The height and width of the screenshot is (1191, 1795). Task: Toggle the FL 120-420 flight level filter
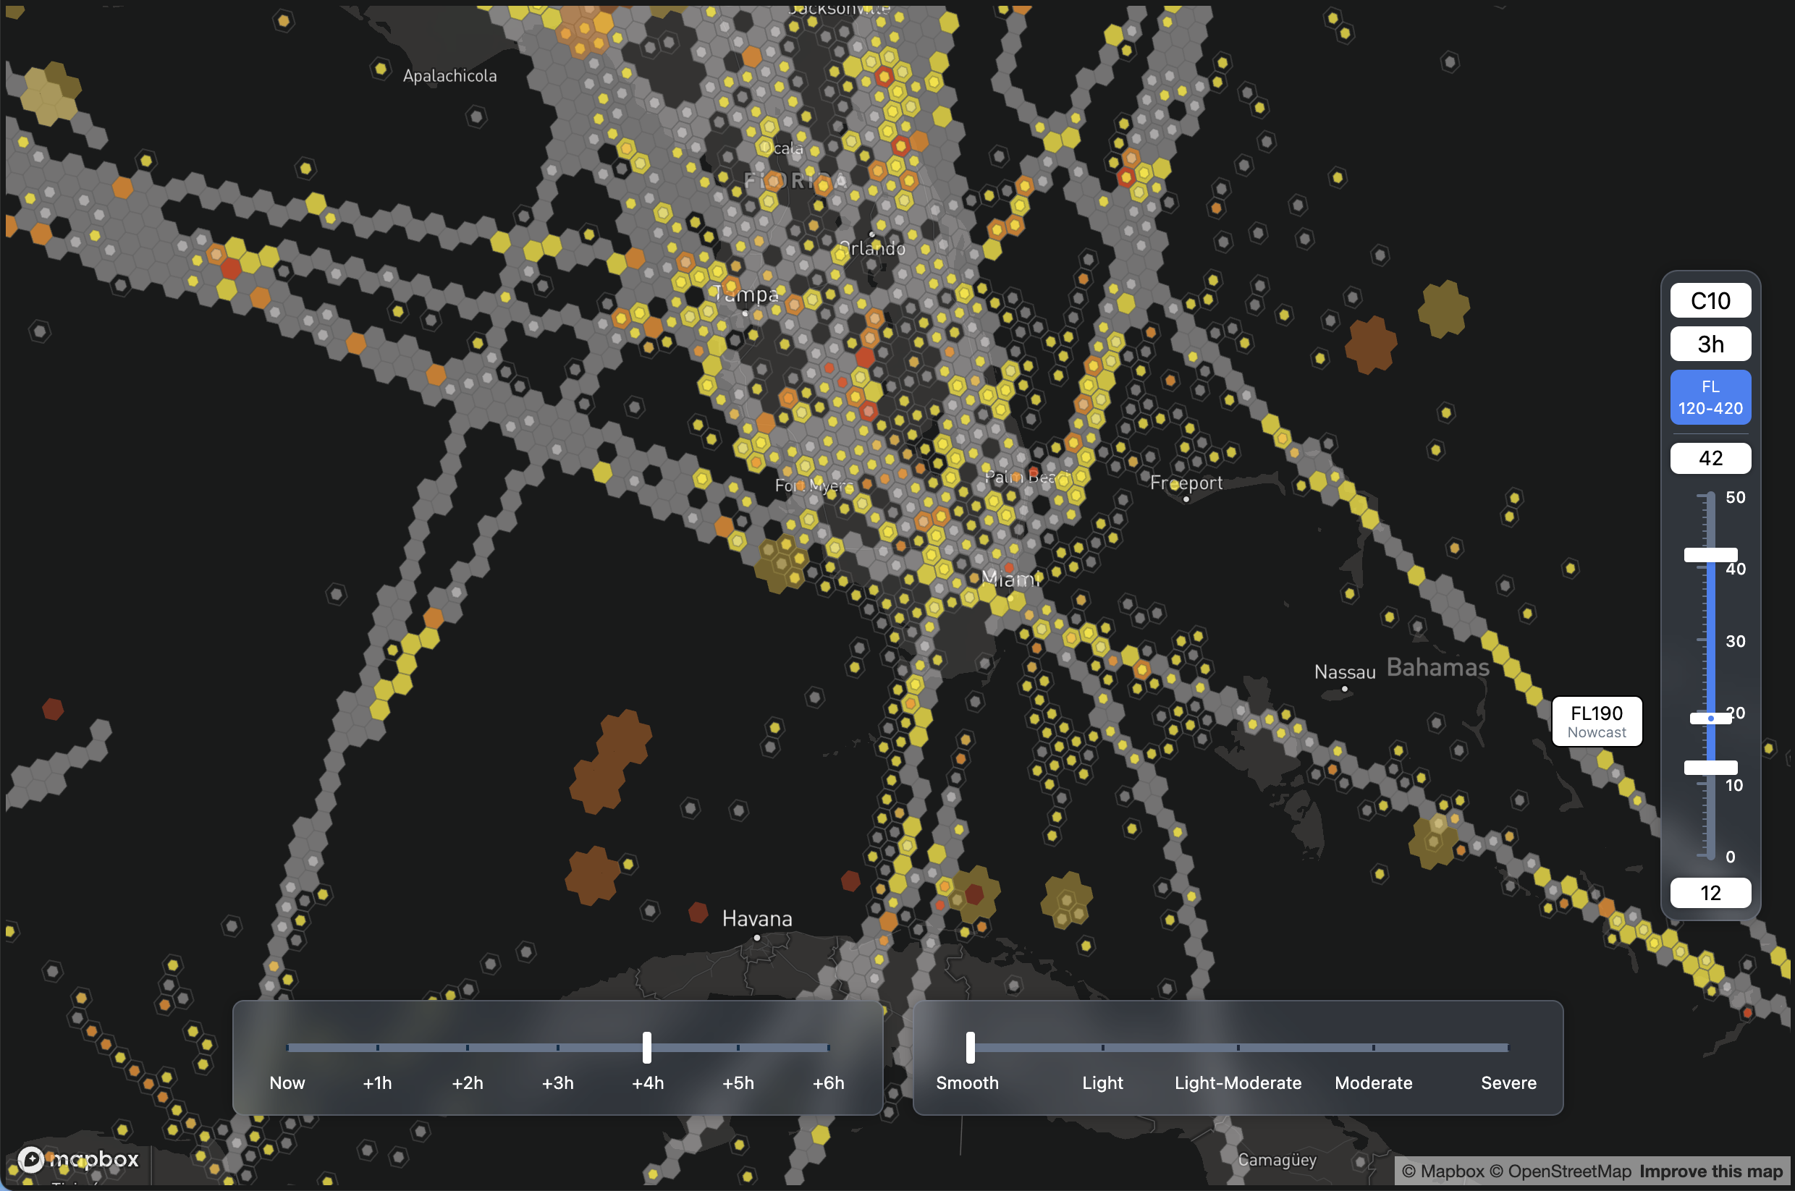point(1710,397)
